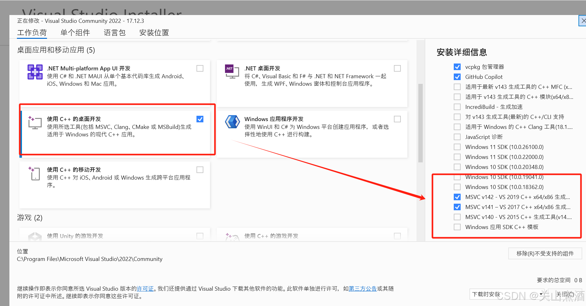Image resolution: width=586 pixels, height=306 pixels.
Task: Click the 桌面应用和移动应用 (5) section header
Action: coord(56,50)
